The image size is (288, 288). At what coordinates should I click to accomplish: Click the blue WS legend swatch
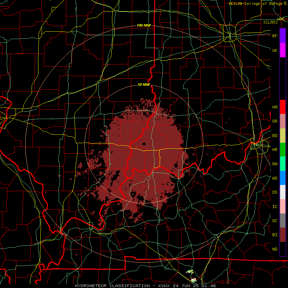[x=283, y=178]
